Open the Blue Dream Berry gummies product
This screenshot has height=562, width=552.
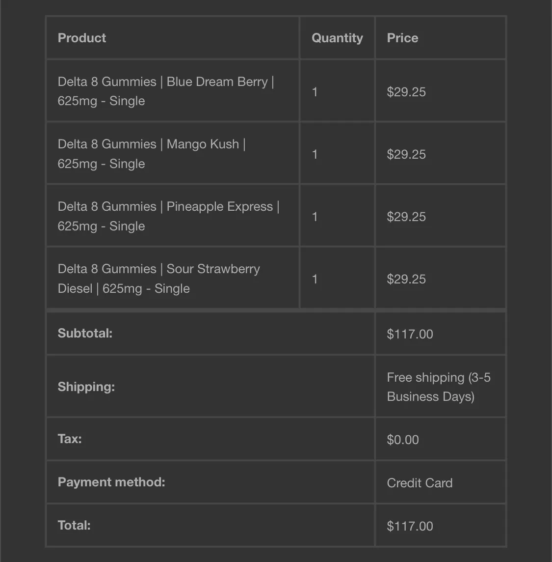point(166,91)
